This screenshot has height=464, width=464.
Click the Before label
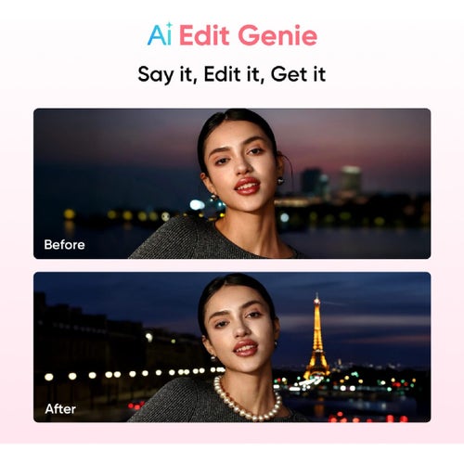tap(64, 245)
